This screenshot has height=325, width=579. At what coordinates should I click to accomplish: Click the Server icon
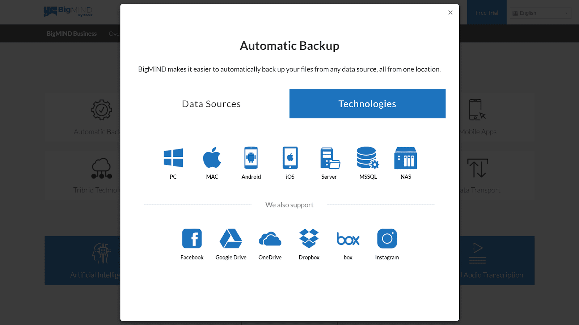click(330, 158)
